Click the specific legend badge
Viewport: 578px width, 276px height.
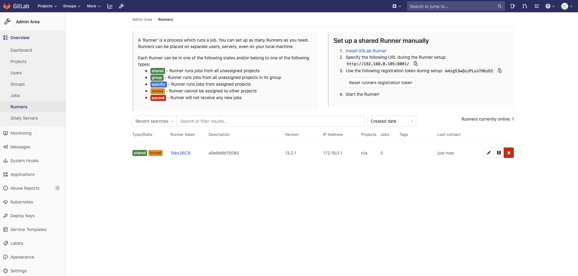point(158,84)
